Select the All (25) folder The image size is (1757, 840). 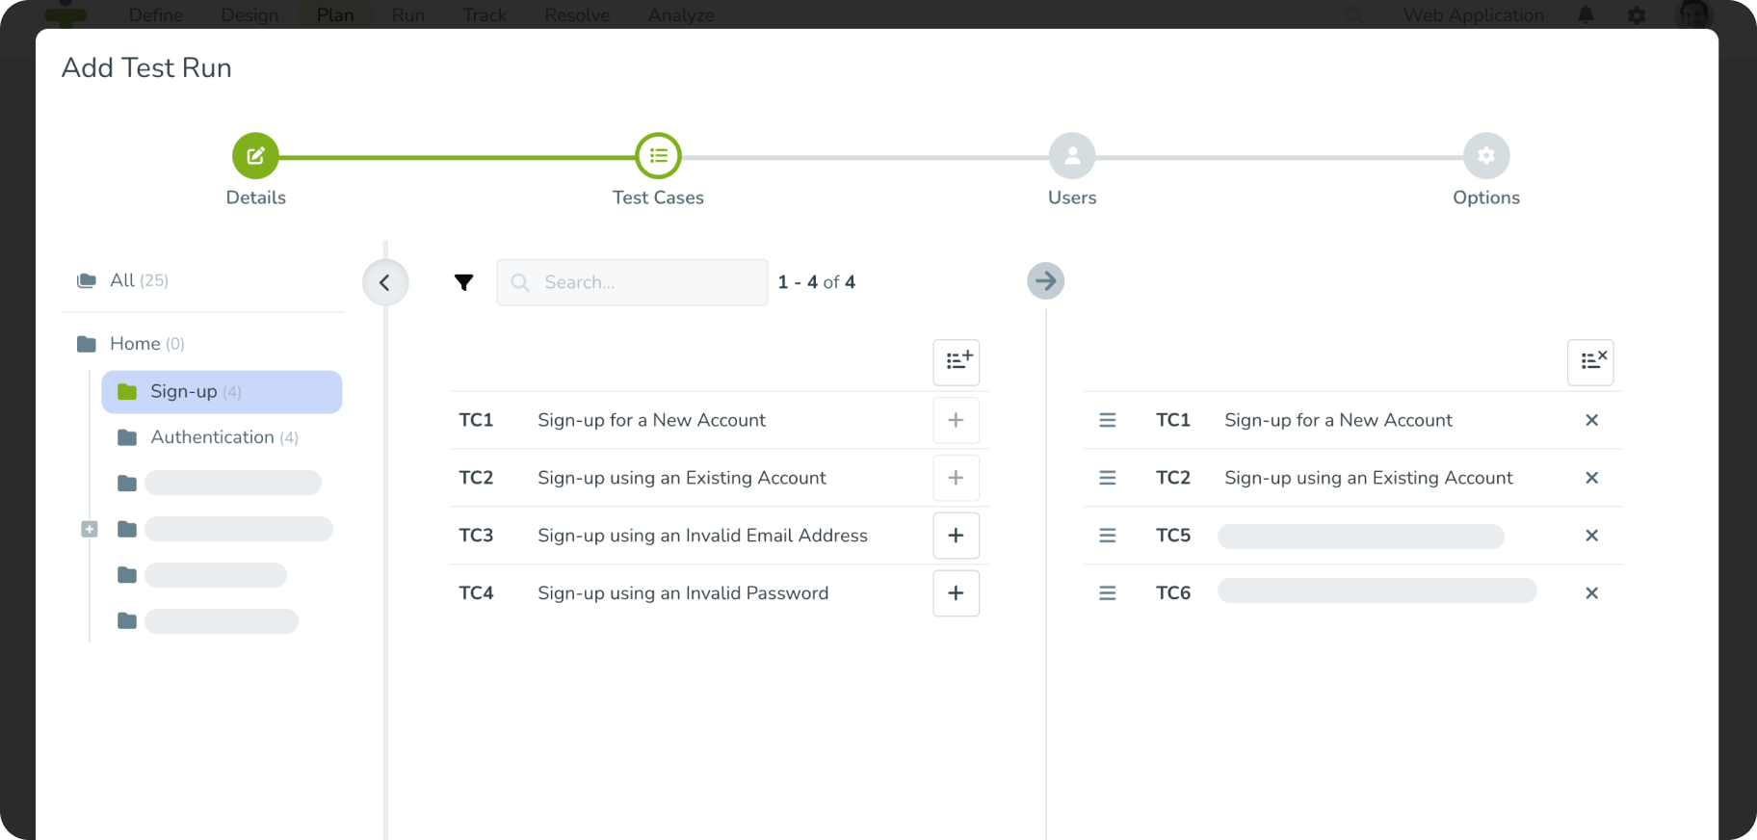tap(122, 280)
